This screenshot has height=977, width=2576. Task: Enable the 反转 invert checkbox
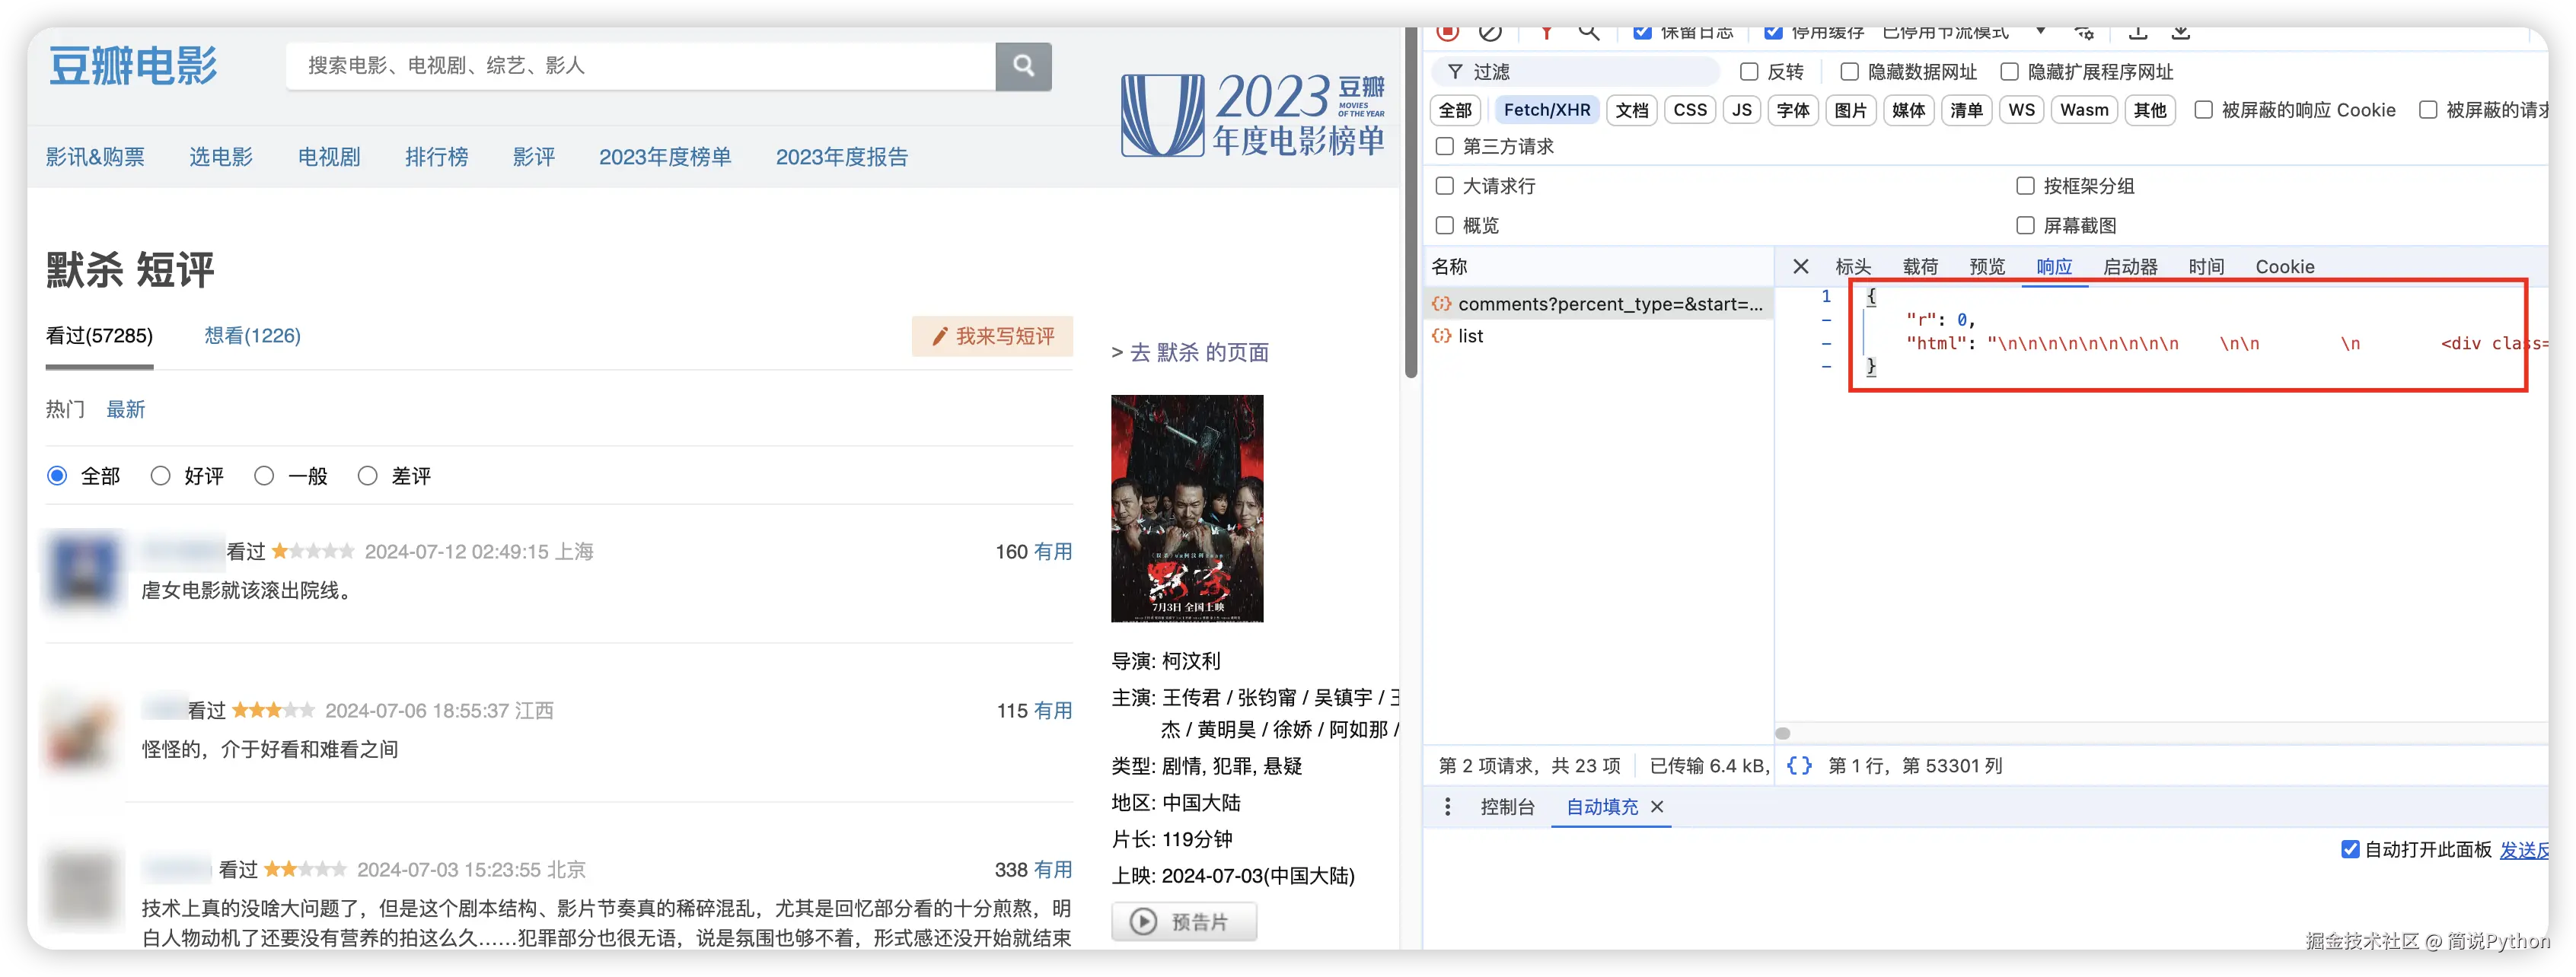click(x=1749, y=72)
